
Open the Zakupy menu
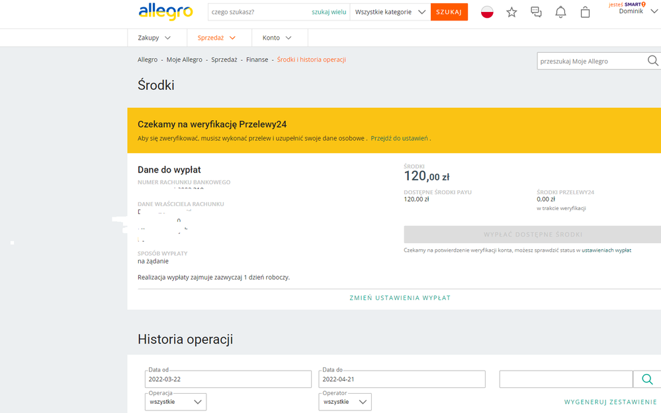pos(154,38)
